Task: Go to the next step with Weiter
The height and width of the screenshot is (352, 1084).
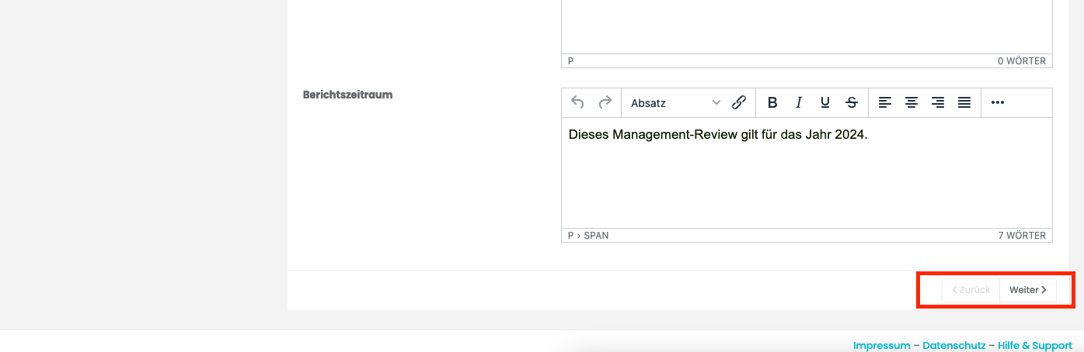Action: pyautogui.click(x=1027, y=290)
